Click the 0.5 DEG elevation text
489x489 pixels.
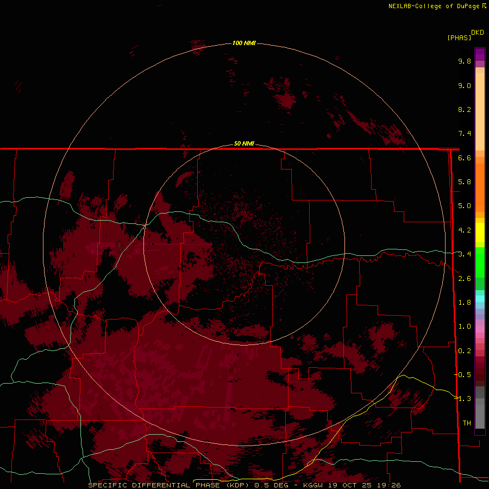[x=271, y=485]
